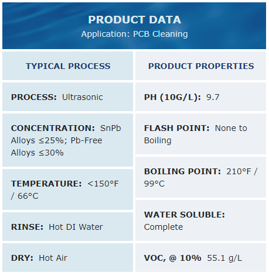Select the 9.7 pH value
Viewport: 269px width, 276px height.
click(x=213, y=97)
